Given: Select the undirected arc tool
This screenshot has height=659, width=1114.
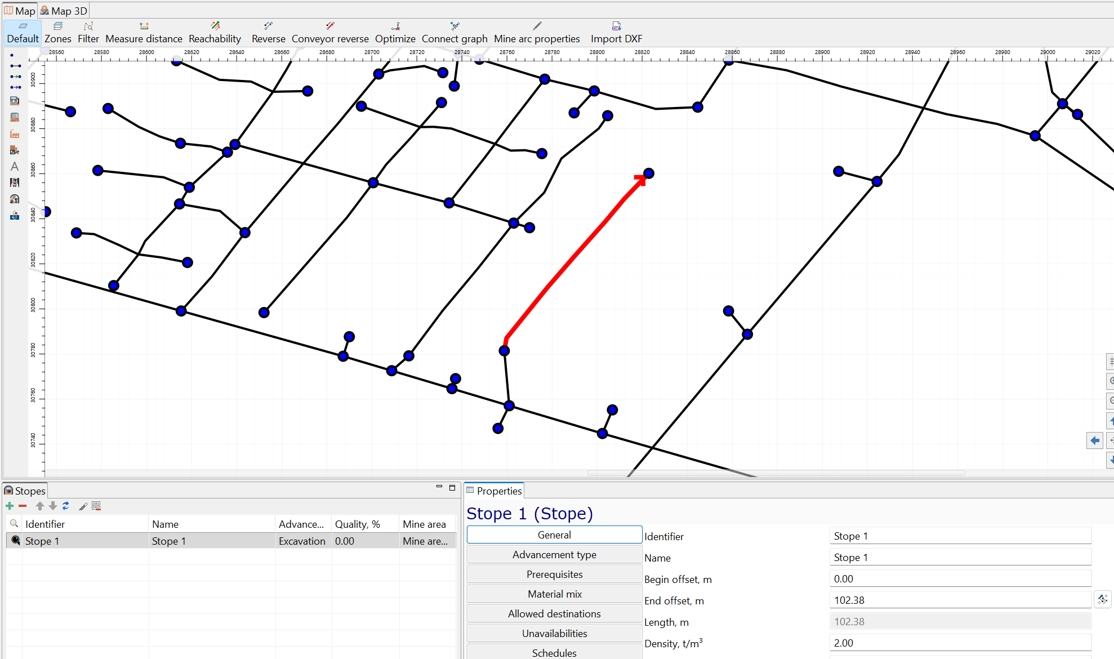Looking at the screenshot, I should 15,66.
